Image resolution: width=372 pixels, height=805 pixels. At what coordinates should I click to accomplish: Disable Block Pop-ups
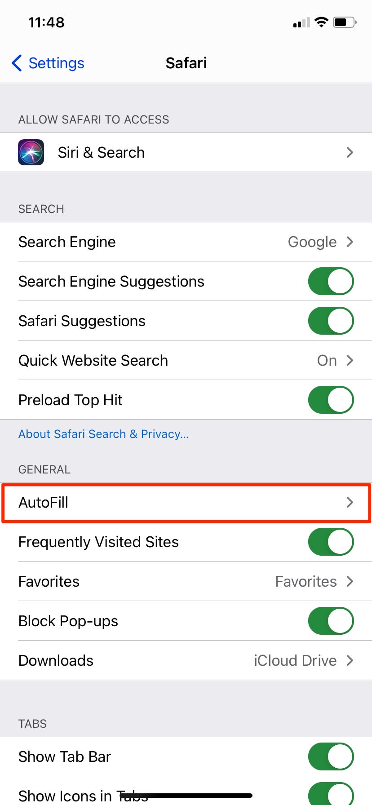[331, 621]
